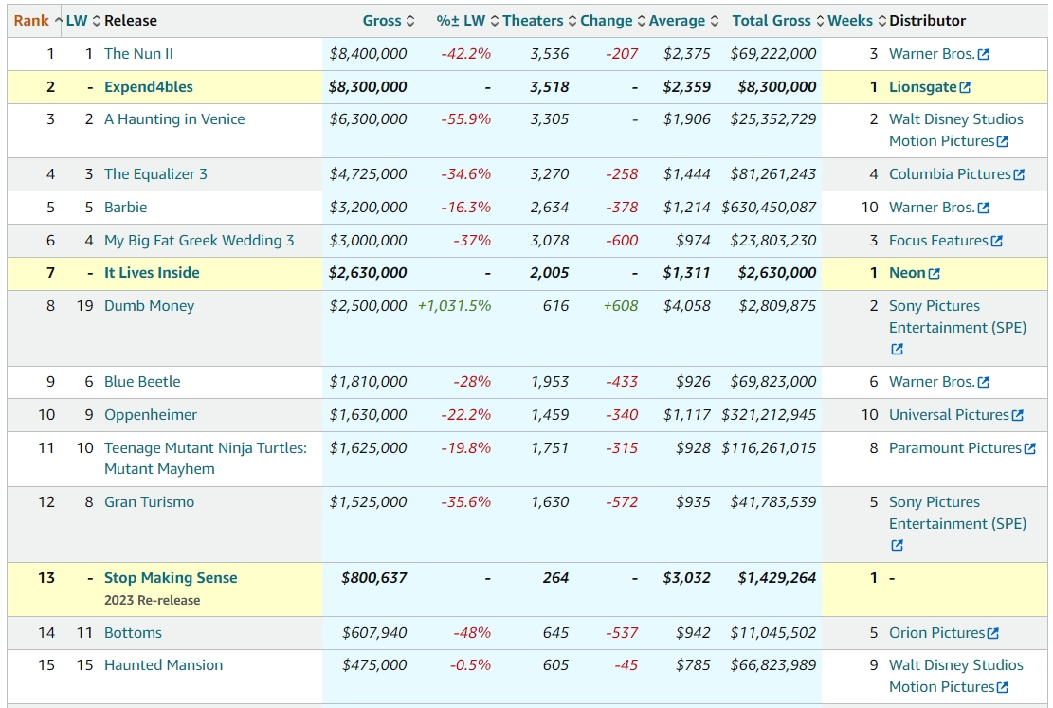Sort by Theaters column header
Image resolution: width=1053 pixels, height=708 pixels.
click(539, 21)
